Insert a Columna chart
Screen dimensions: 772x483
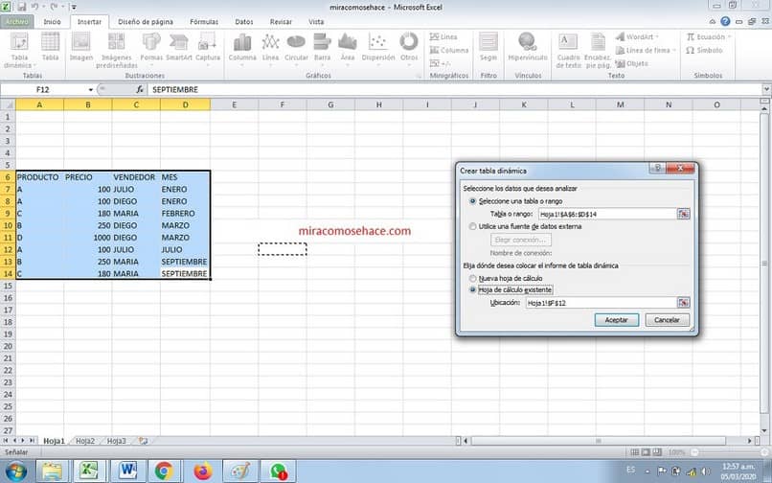(242, 47)
